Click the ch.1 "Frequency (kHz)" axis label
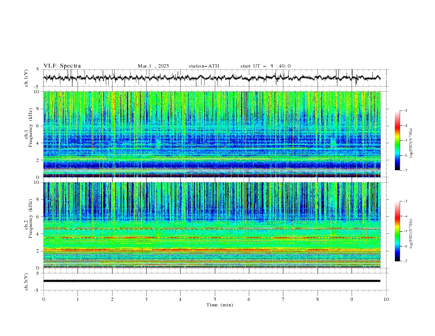The height and width of the screenshot is (336, 435). click(31, 127)
